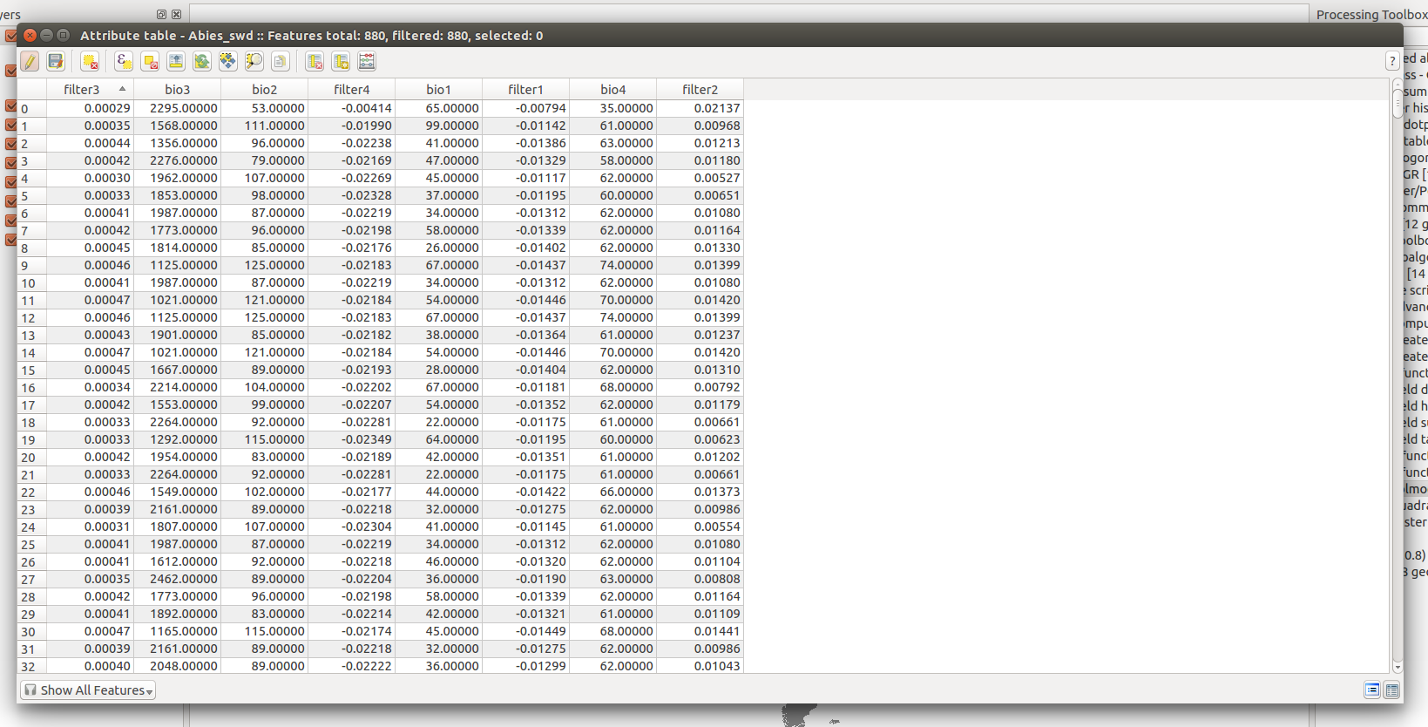Float the layers dock panel behind the table
Image resolution: width=1428 pixels, height=727 pixels.
point(161,15)
